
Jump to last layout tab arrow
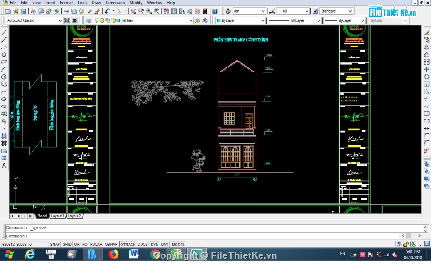point(30,216)
